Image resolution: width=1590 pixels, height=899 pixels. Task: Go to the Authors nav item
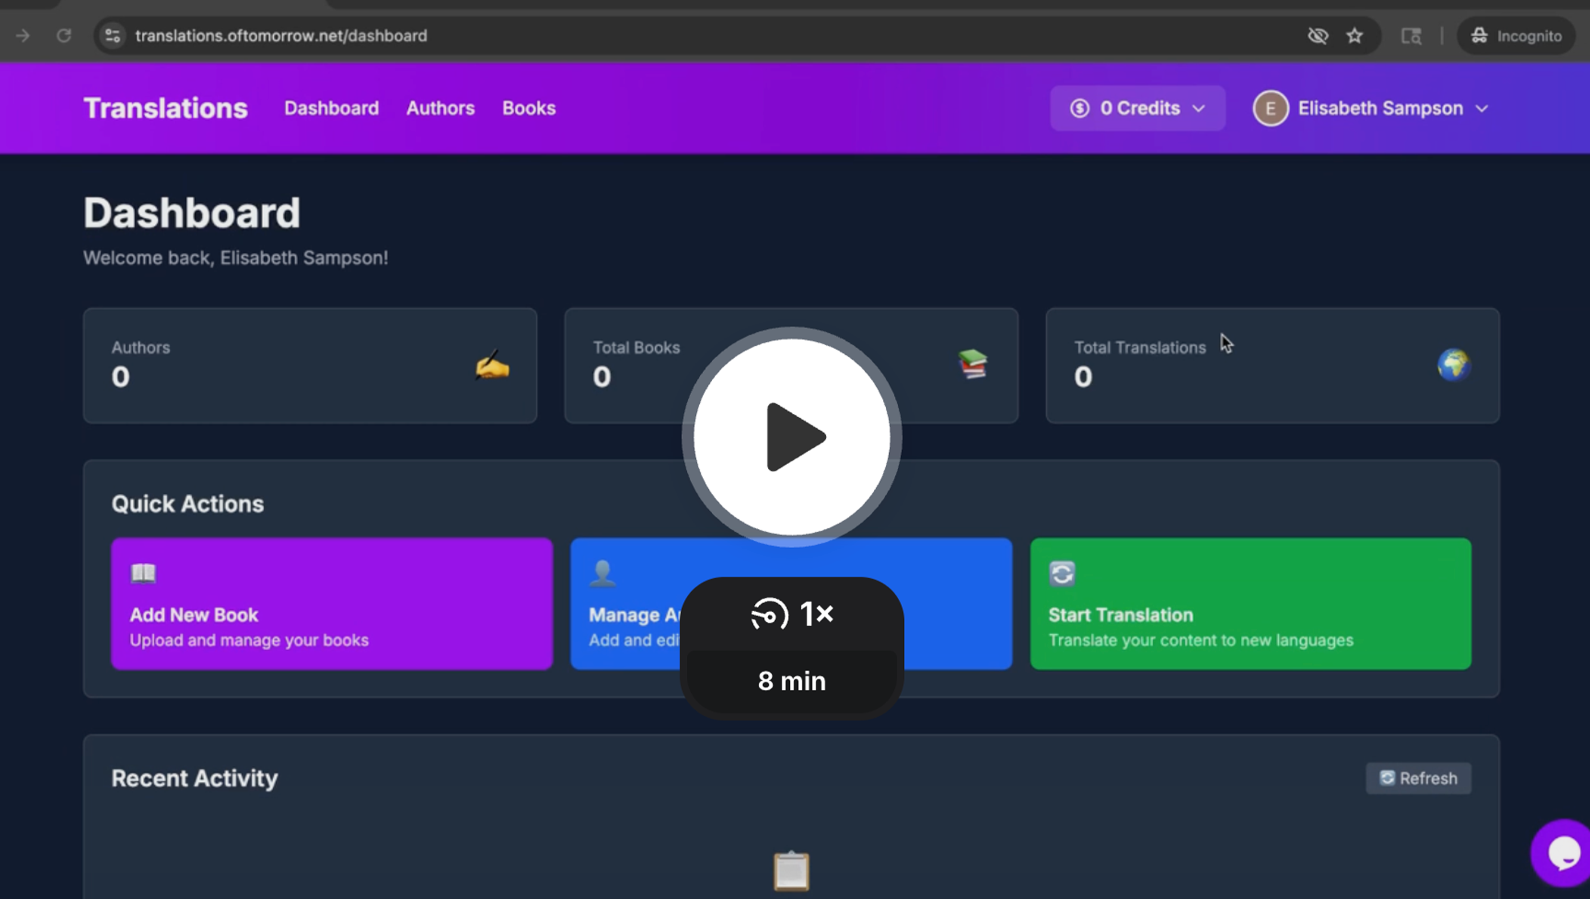(440, 108)
